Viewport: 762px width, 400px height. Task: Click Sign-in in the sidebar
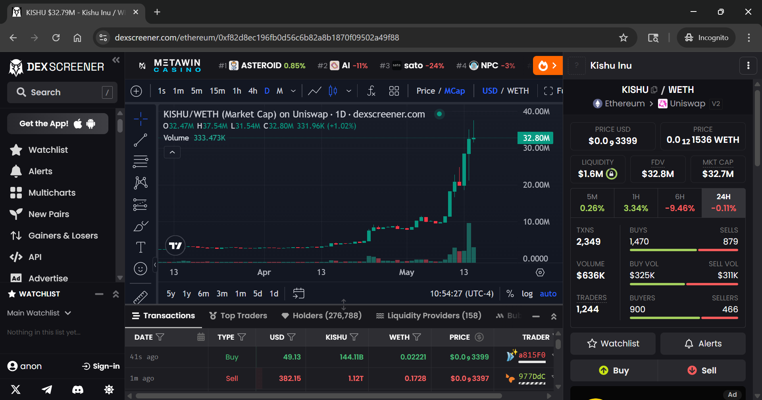click(x=101, y=366)
